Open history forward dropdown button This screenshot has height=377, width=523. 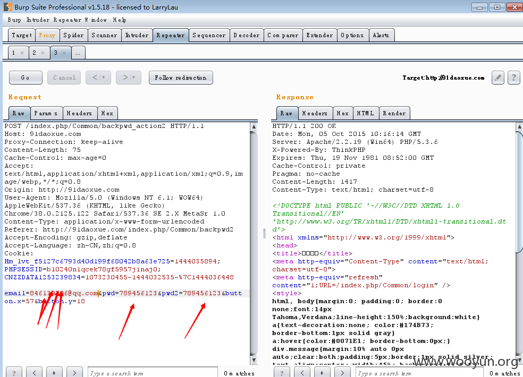(x=129, y=78)
